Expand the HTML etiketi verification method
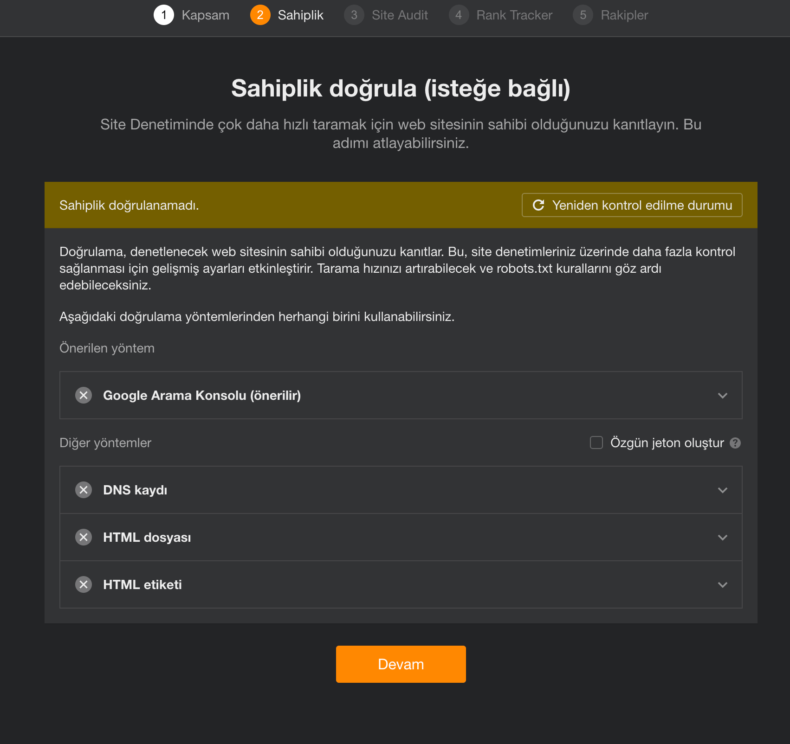 [x=722, y=584]
